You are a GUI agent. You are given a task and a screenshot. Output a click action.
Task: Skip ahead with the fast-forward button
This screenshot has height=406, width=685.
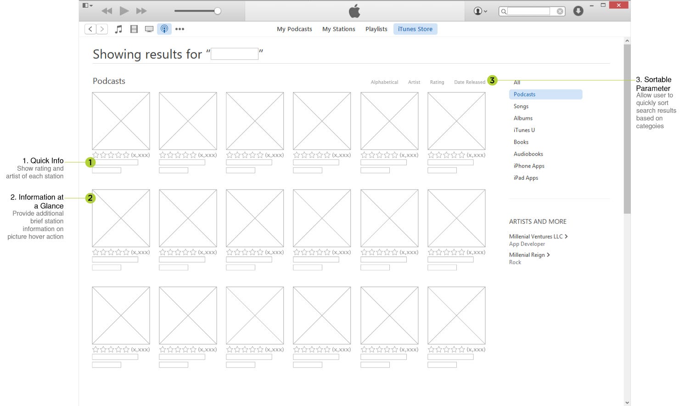(x=141, y=11)
